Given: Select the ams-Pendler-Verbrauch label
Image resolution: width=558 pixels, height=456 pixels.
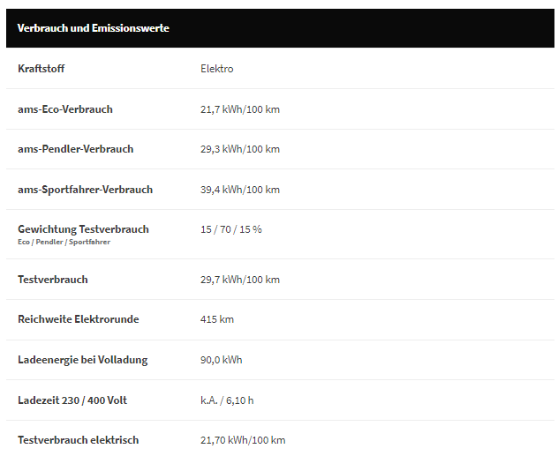Looking at the screenshot, I should point(75,149).
